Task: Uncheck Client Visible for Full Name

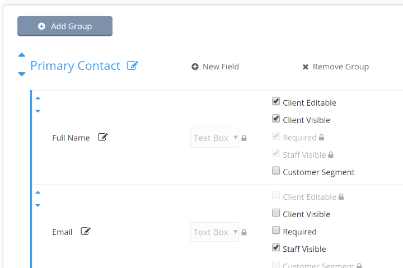Action: pos(276,119)
